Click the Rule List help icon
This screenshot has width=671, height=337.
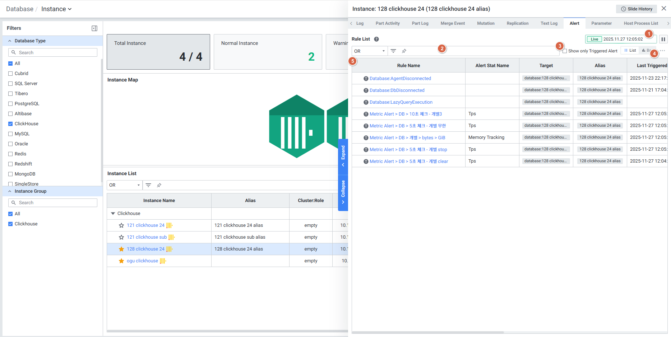(376, 39)
